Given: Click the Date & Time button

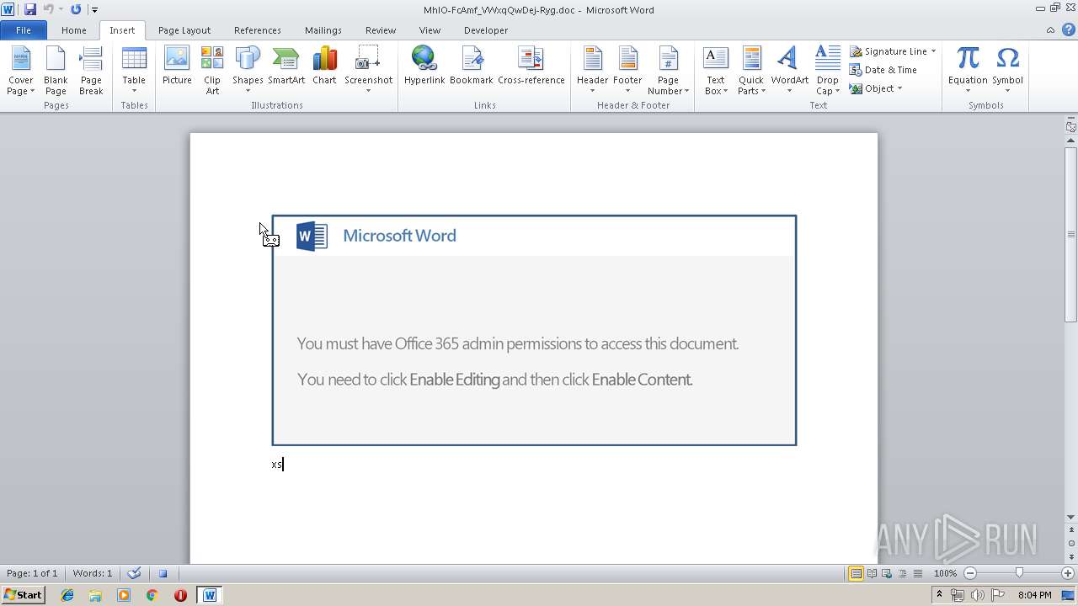Looking at the screenshot, I should (883, 70).
